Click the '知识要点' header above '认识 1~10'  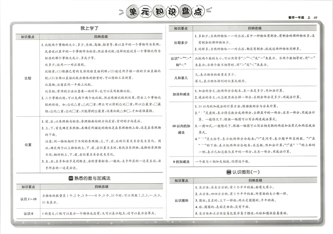[x=28, y=187]
